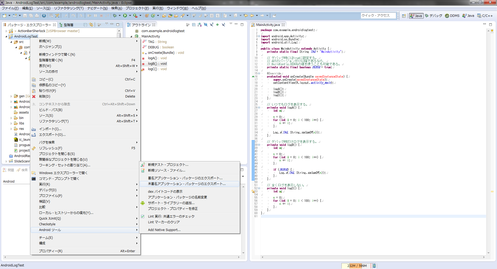The width and height of the screenshot is (497, 269).
Task: Select 削除(D) in context menu
Action: click(x=85, y=96)
